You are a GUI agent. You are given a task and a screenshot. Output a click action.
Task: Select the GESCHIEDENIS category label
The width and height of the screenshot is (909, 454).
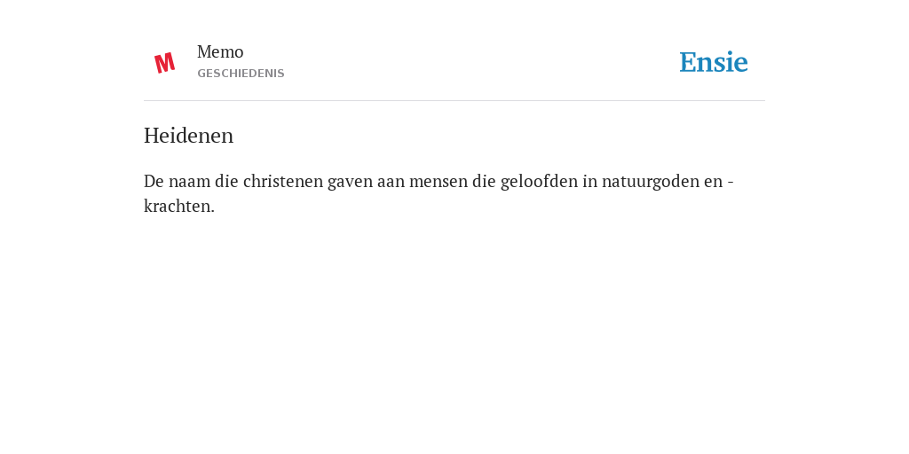(241, 74)
